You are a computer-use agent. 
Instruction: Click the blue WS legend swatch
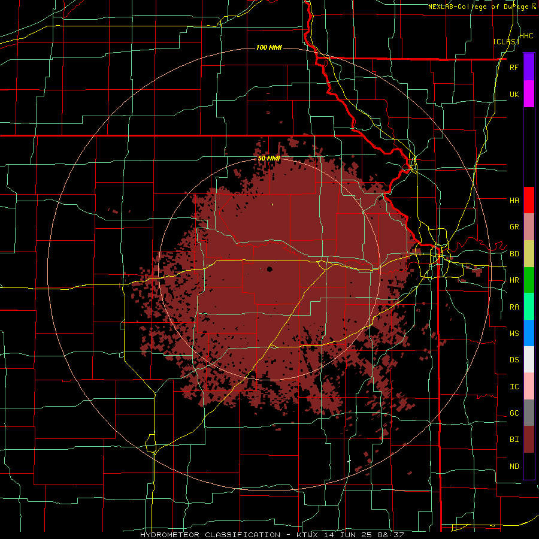pos(529,333)
